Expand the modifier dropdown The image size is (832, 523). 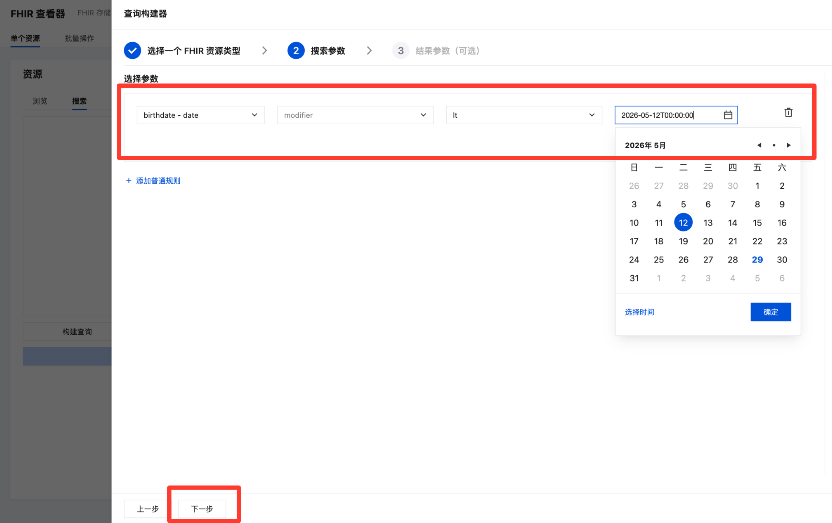click(x=355, y=115)
